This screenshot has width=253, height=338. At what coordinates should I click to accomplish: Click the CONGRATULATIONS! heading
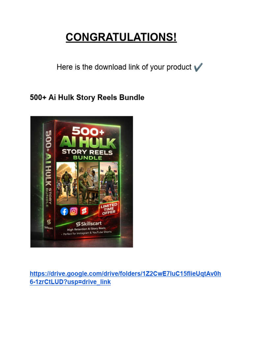pyautogui.click(x=121, y=37)
